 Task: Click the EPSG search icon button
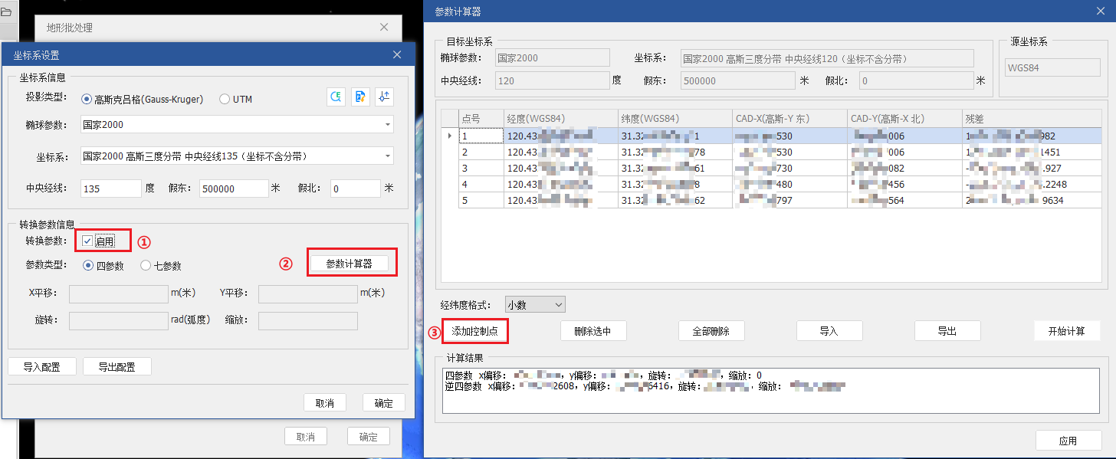336,97
